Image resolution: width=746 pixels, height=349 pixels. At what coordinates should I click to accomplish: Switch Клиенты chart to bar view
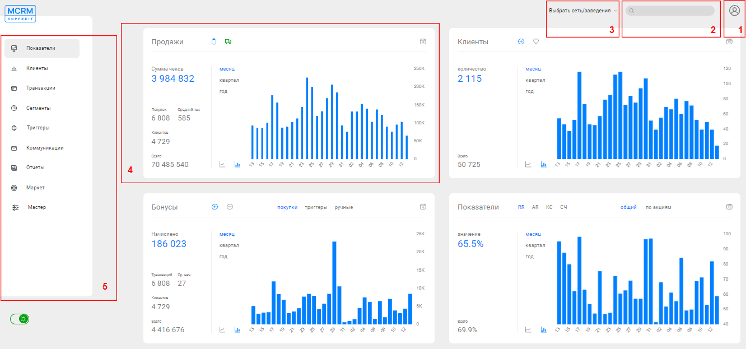point(543,165)
